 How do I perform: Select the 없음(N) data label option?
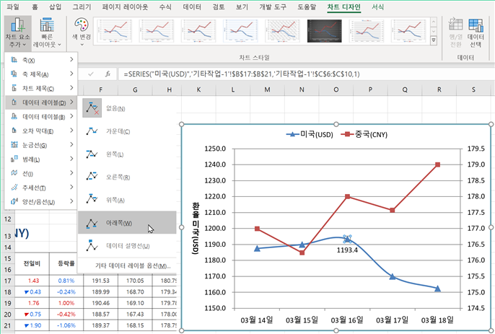pyautogui.click(x=127, y=108)
